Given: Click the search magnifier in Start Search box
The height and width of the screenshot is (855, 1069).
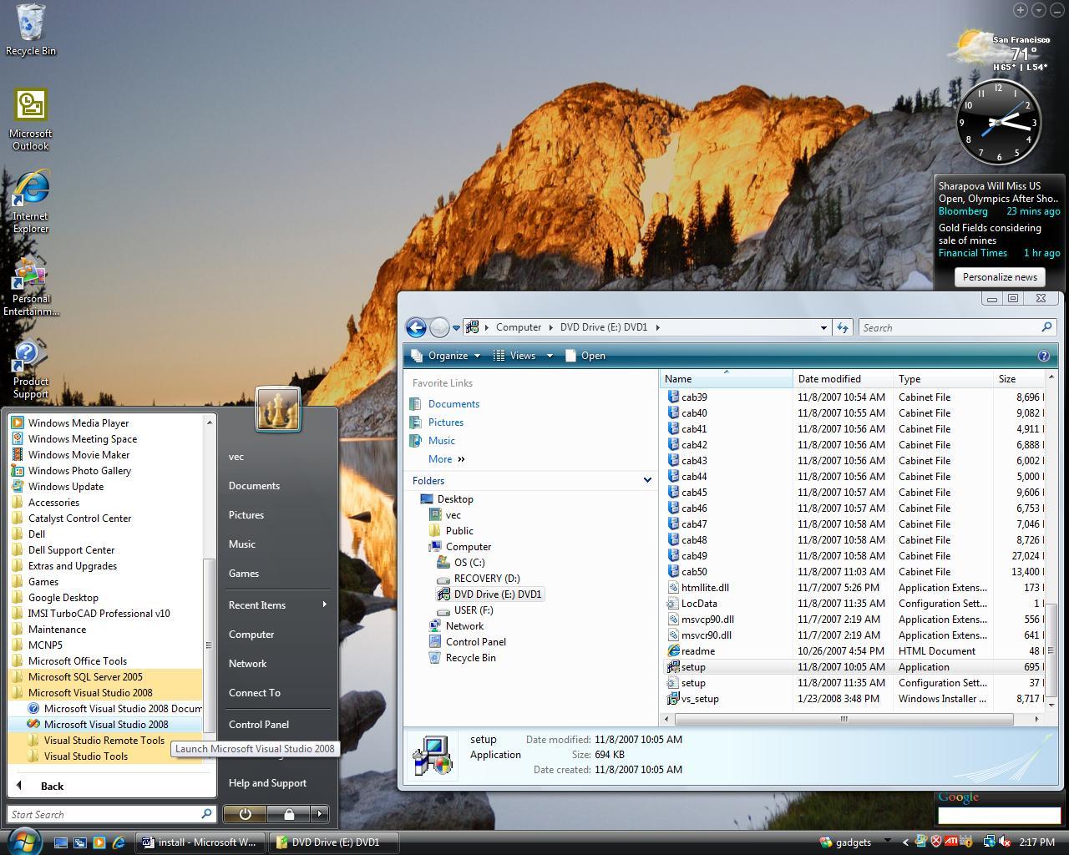Looking at the screenshot, I should tap(206, 813).
